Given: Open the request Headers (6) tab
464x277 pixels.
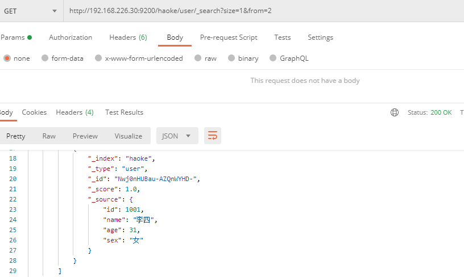Looking at the screenshot, I should tap(128, 37).
